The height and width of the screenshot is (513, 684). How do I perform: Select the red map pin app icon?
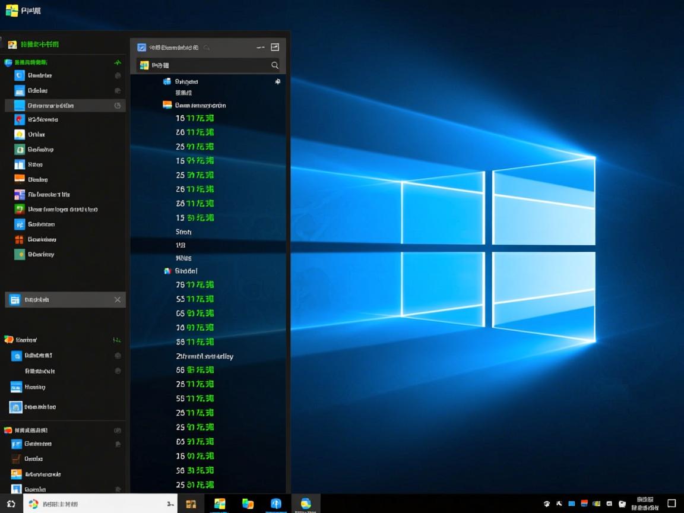(19, 119)
